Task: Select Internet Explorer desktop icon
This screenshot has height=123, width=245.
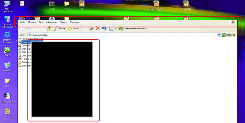Action: tap(7, 37)
